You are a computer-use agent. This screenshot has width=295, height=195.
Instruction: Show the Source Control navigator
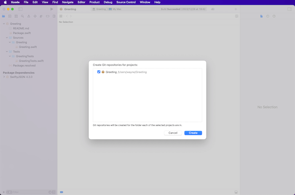(10, 16)
